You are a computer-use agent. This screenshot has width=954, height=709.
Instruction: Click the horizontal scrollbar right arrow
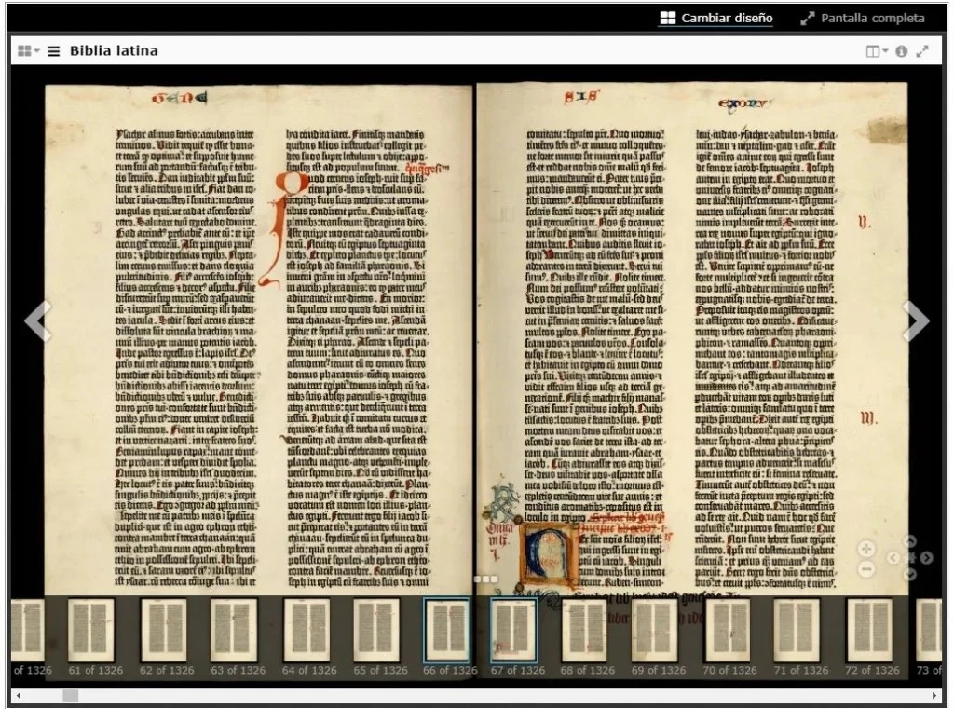pyautogui.click(x=934, y=695)
